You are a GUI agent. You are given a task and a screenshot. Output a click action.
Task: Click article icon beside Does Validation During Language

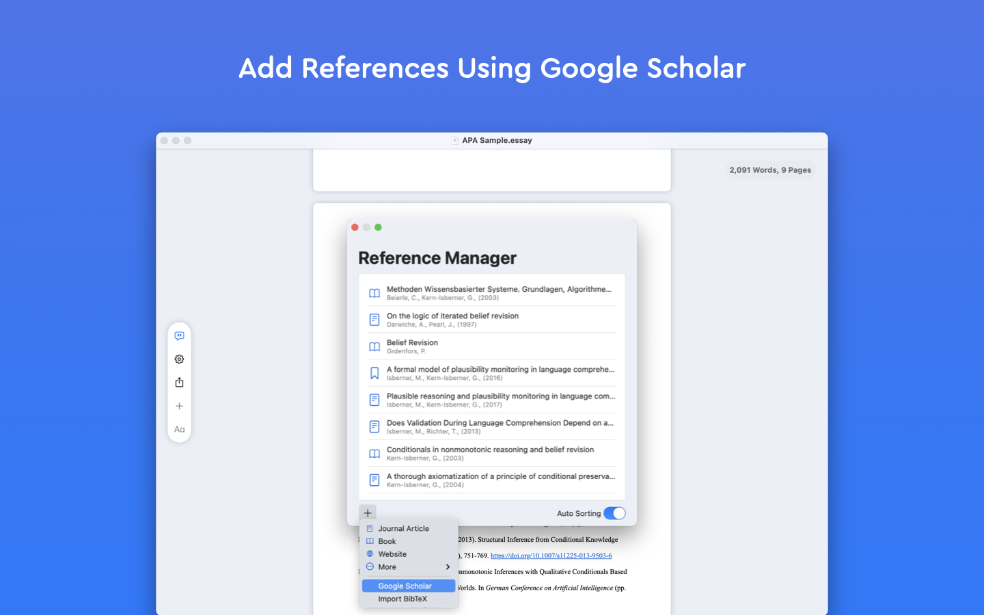(374, 426)
